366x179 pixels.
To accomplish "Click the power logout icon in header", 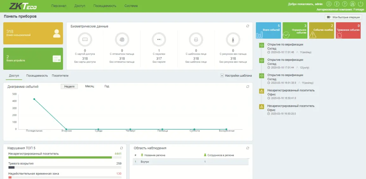I will (361, 4).
